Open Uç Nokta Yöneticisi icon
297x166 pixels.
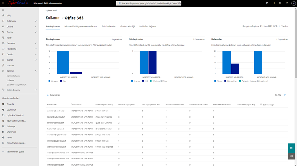coord(3,115)
